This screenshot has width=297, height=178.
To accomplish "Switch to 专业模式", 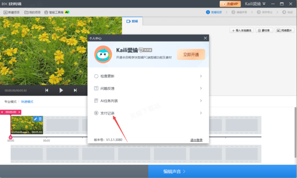I will 10,102.
